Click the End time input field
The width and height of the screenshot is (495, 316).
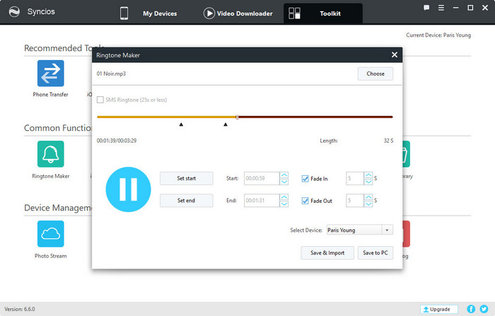[262, 201]
